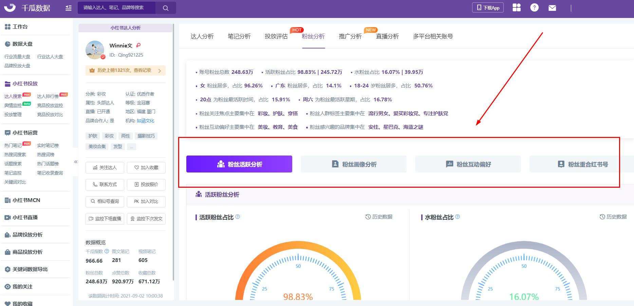The height and width of the screenshot is (306, 634).
Task: Collapse the left sidebar with the arrow handle
Action: 76,162
